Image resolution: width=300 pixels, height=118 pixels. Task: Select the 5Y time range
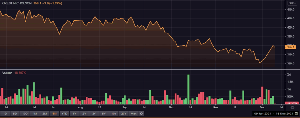click(x=104, y=114)
